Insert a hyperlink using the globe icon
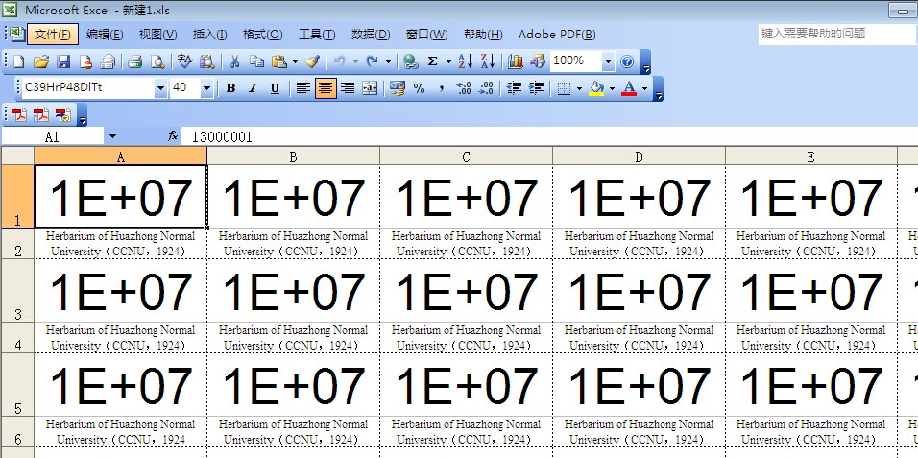Screen dimensions: 918x458 click(x=411, y=61)
